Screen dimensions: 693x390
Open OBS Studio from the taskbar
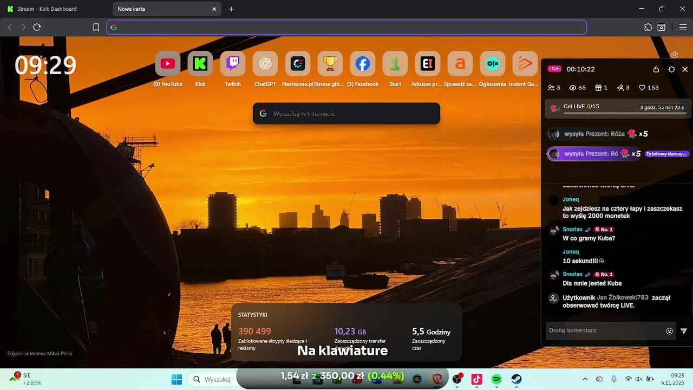[x=457, y=379]
